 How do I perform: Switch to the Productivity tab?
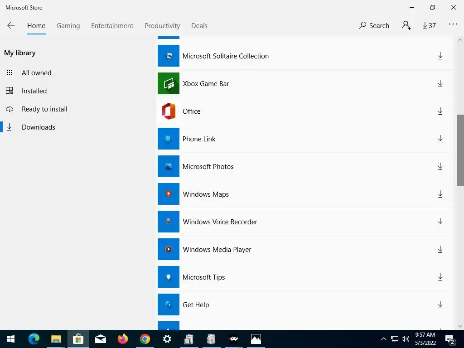coord(162,26)
